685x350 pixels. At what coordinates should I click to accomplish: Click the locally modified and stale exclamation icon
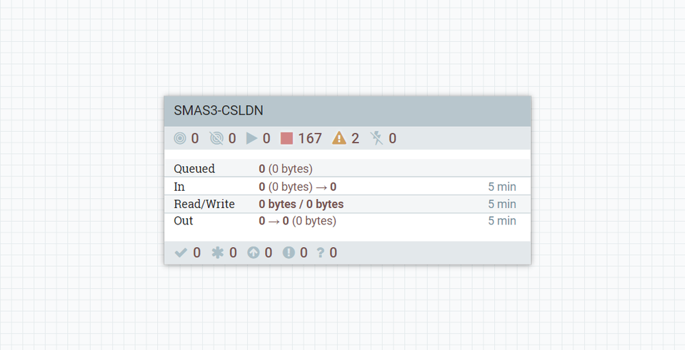click(x=289, y=253)
